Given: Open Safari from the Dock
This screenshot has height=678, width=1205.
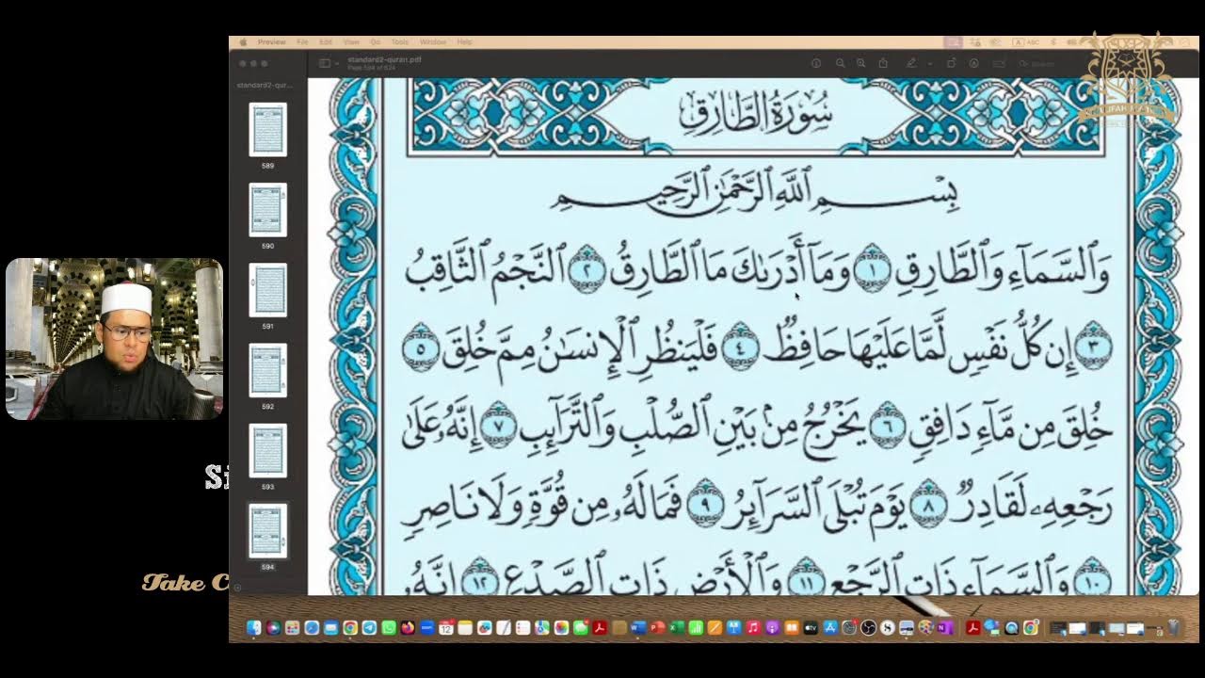Looking at the screenshot, I should pos(312,628).
